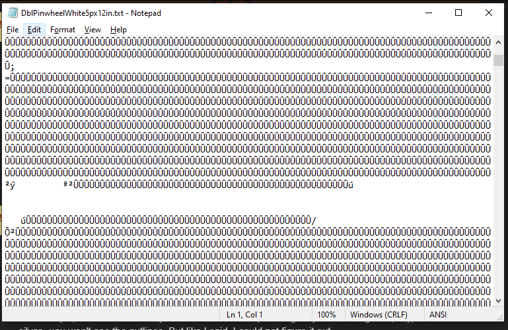Open the Format menu

63,30
